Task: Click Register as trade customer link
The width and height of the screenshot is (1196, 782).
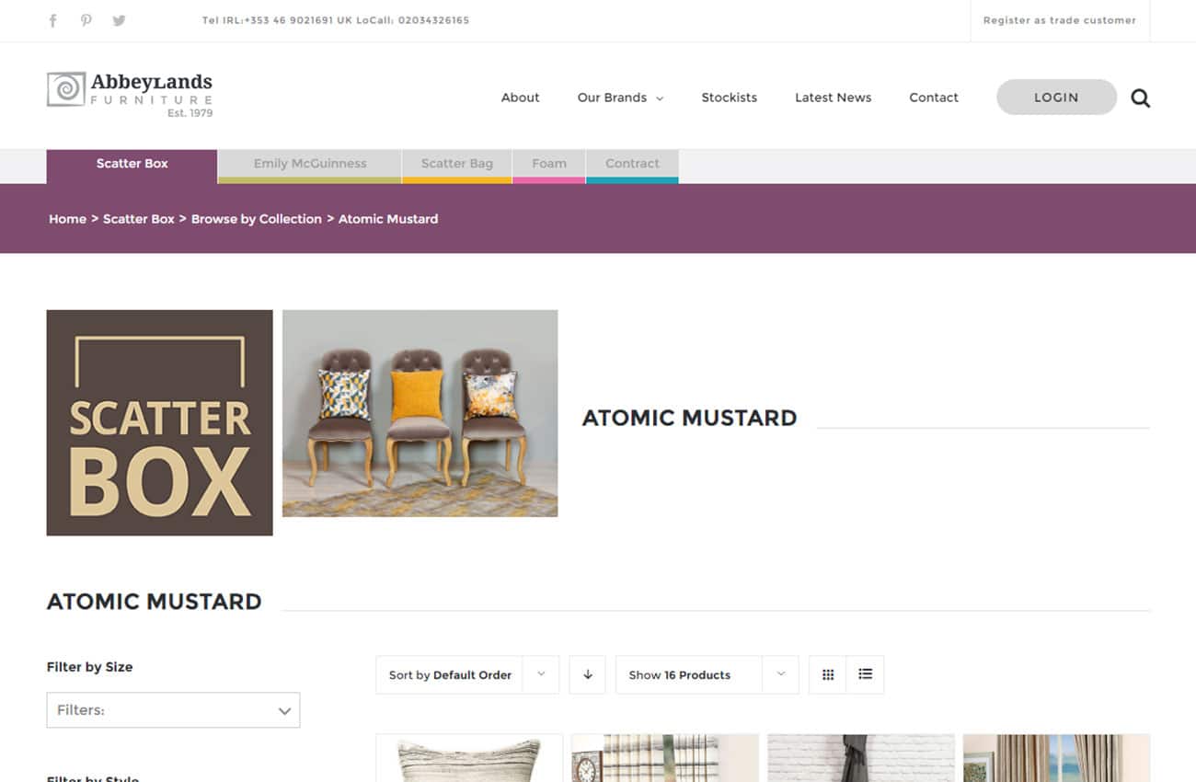Action: (x=1059, y=20)
